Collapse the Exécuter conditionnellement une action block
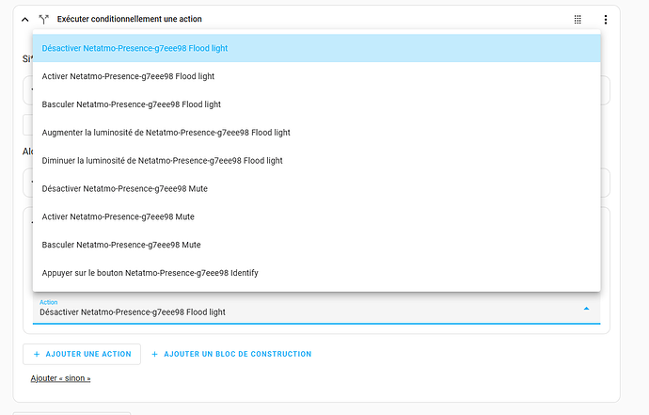Screen dimensions: 649x415 coord(25,20)
